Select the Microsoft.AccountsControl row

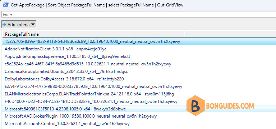(139, 124)
